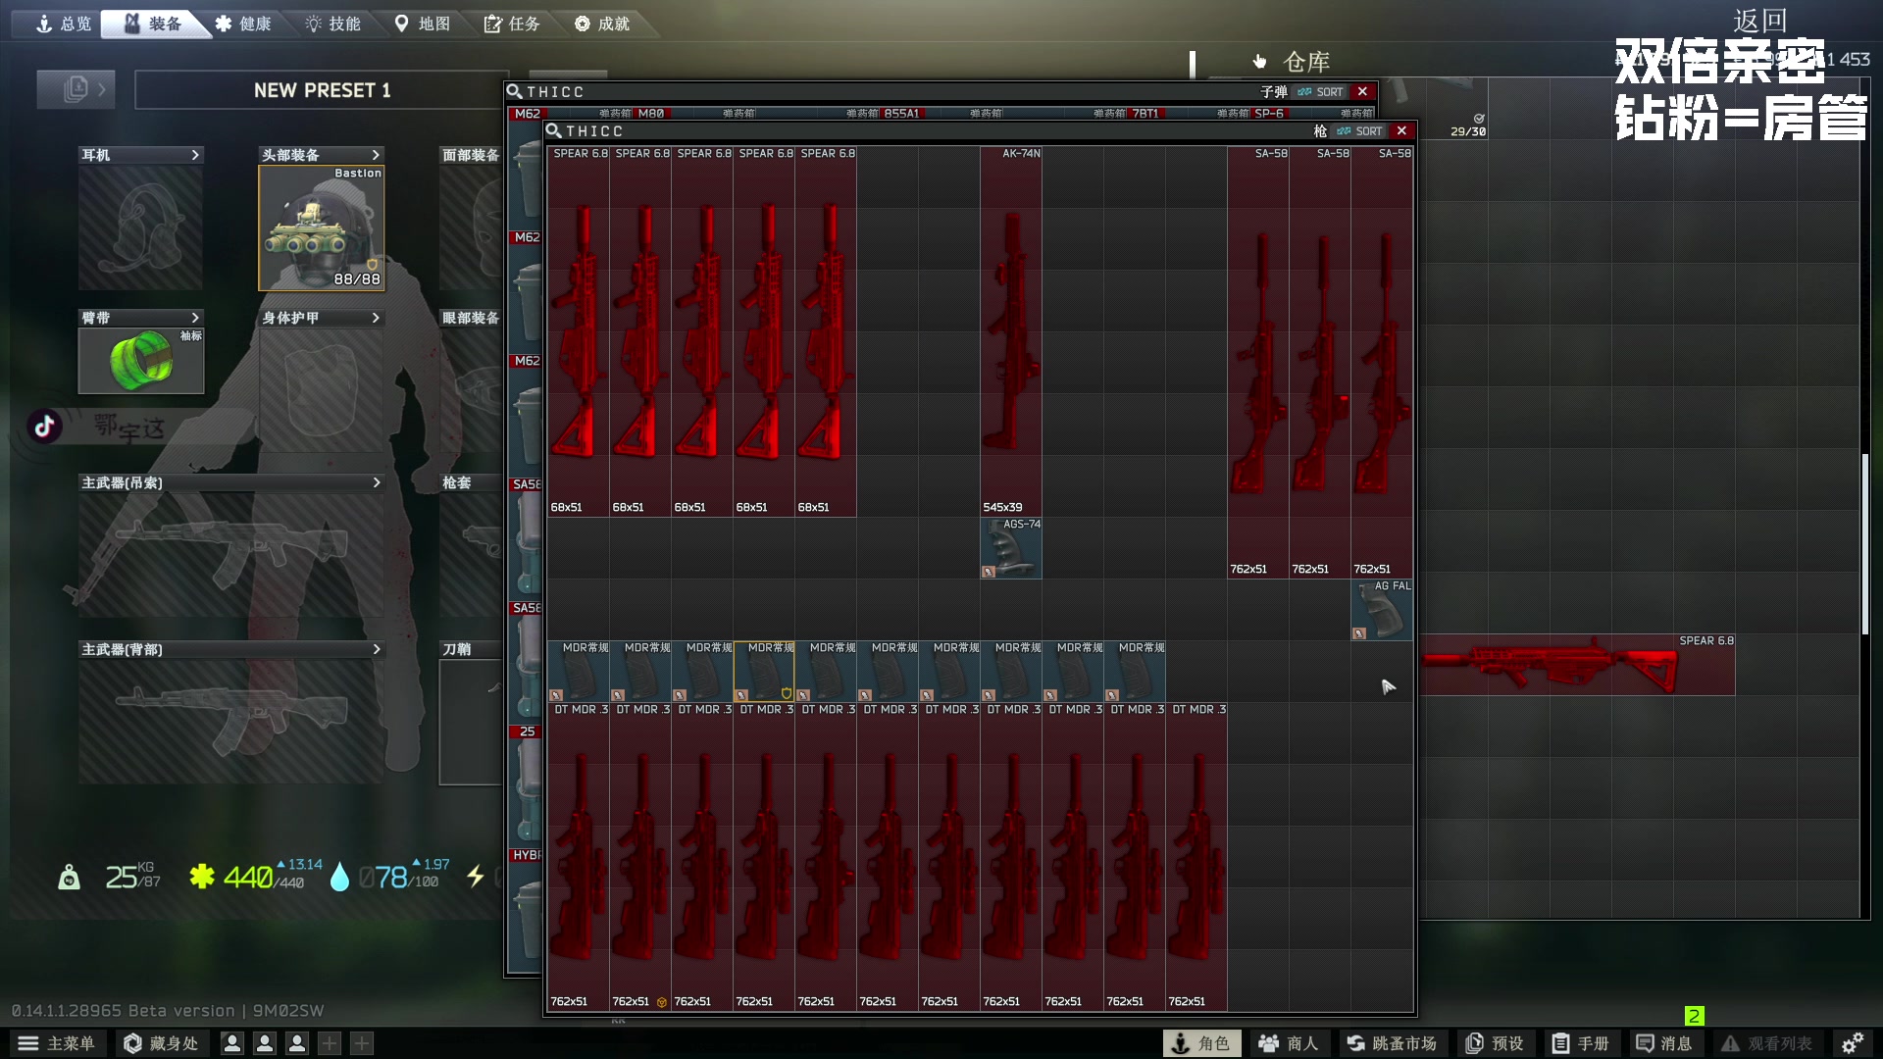Image resolution: width=1883 pixels, height=1059 pixels.
Task: Open the 消息 messages
Action: pyautogui.click(x=1664, y=1043)
